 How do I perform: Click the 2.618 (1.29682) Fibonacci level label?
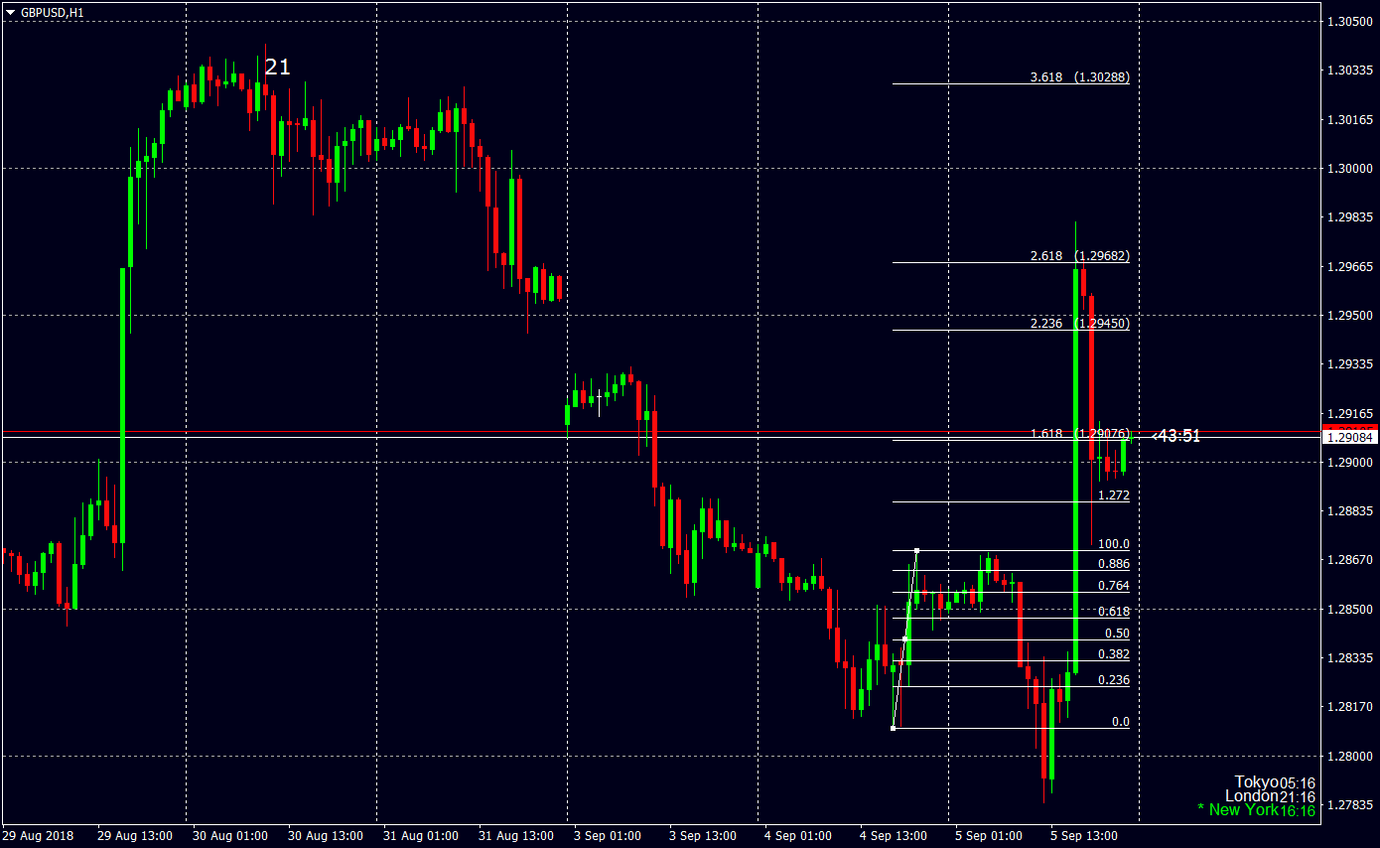tap(1080, 255)
